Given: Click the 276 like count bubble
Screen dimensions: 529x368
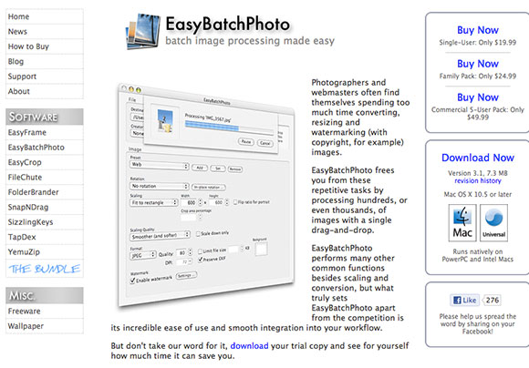Looking at the screenshot, I should click(x=493, y=300).
